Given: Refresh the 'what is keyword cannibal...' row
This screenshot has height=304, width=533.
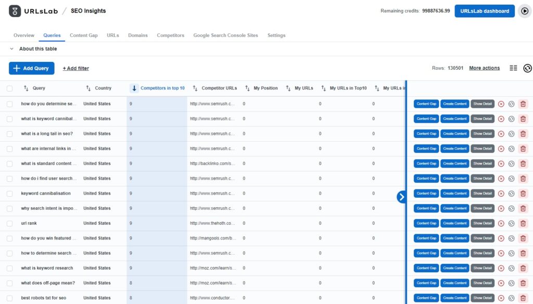Looking at the screenshot, I should [511, 119].
